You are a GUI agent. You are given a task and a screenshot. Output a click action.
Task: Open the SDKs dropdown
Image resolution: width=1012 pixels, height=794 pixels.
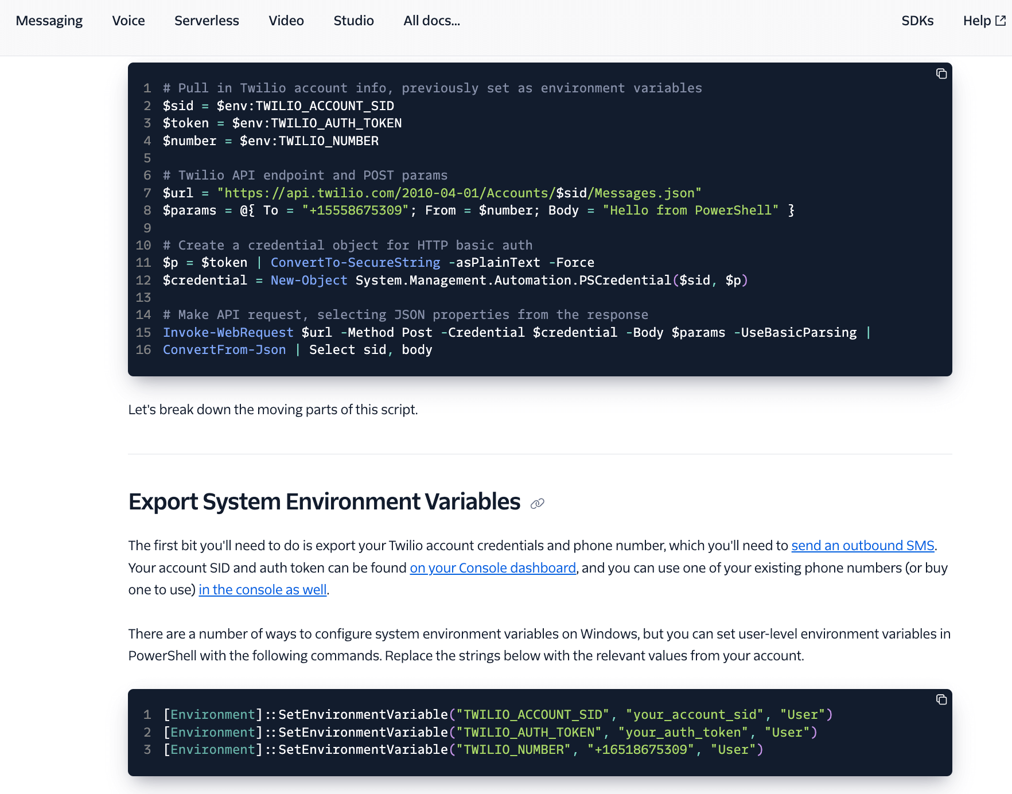coord(917,21)
